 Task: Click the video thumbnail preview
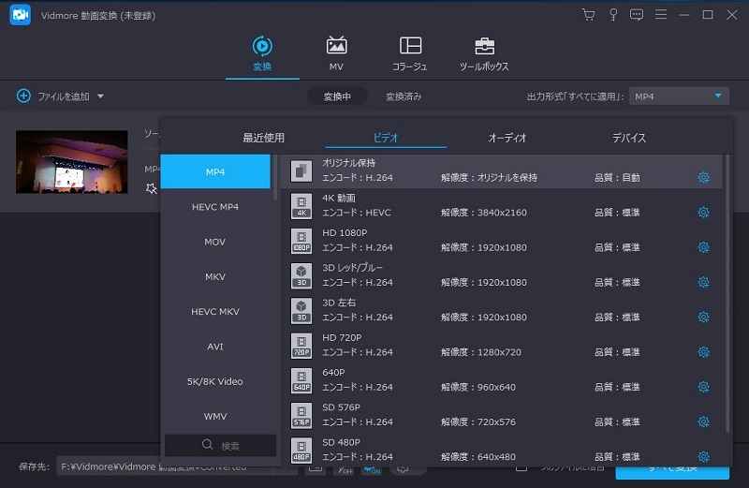(72, 161)
